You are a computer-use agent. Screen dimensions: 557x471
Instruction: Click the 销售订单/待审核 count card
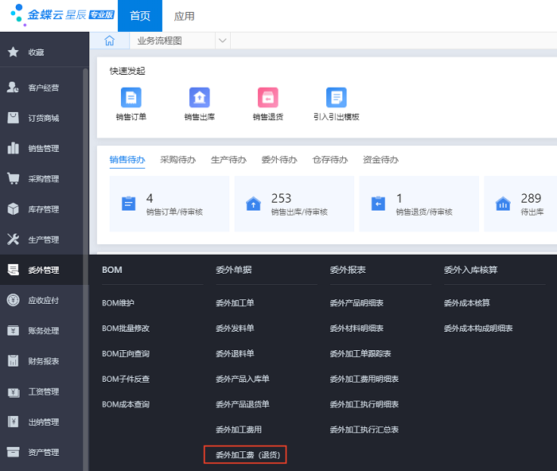click(169, 204)
